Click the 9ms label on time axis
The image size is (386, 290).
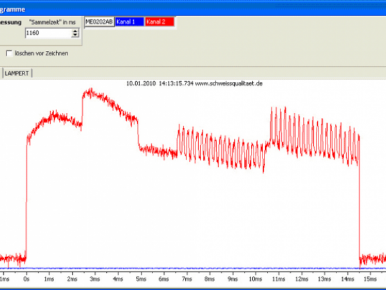click(x=232, y=280)
